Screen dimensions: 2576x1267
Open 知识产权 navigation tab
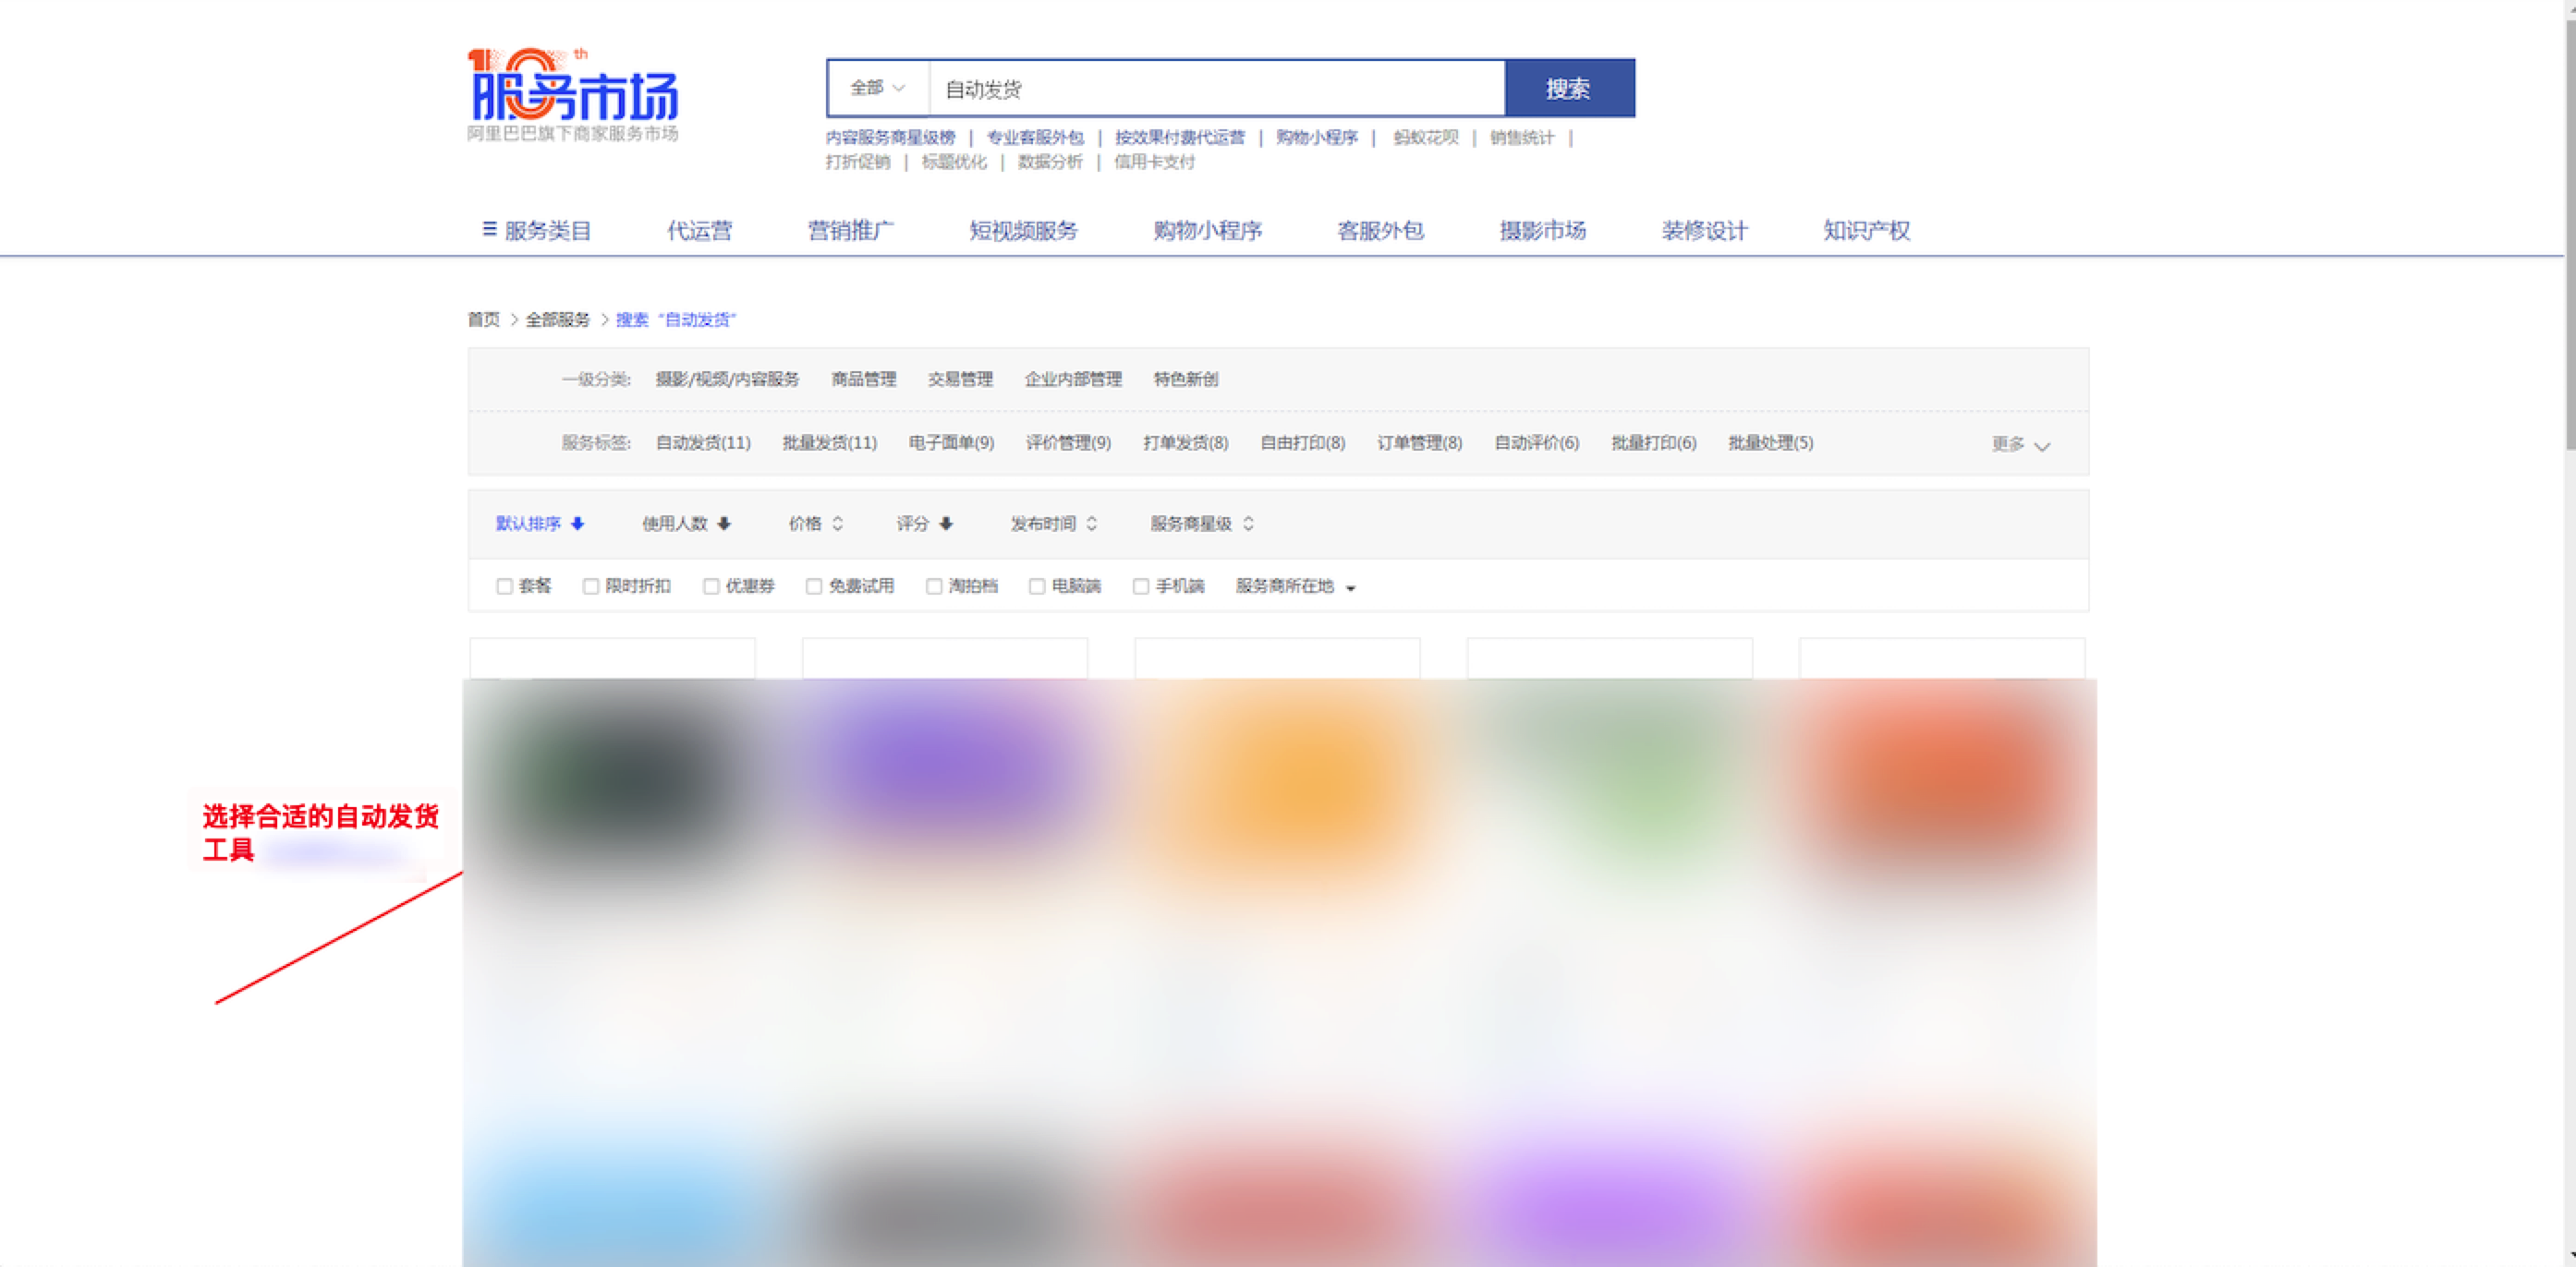[1866, 231]
